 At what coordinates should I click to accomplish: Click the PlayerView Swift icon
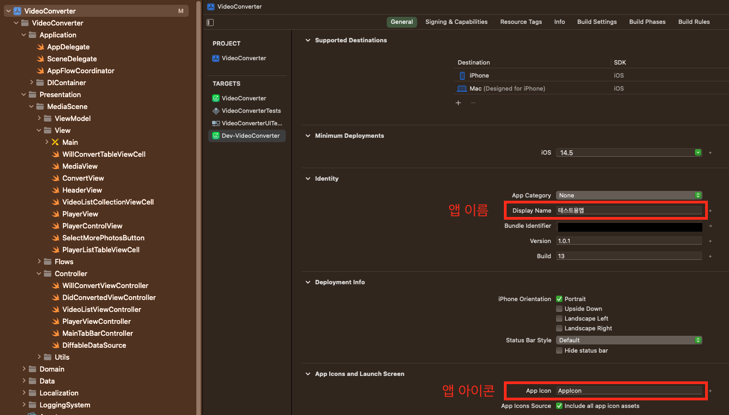click(x=55, y=214)
